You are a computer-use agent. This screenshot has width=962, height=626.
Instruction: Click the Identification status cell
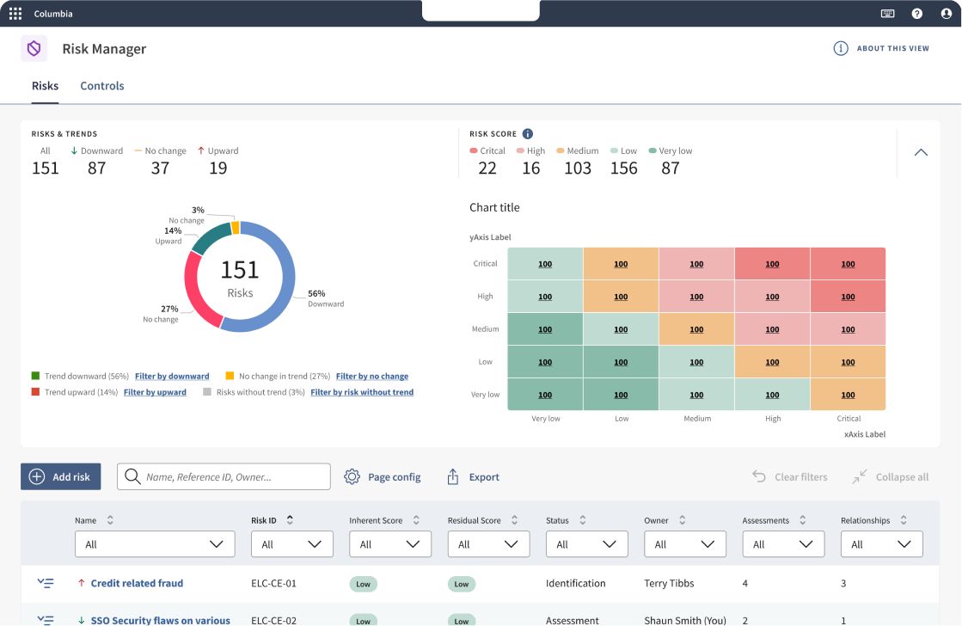coord(575,583)
